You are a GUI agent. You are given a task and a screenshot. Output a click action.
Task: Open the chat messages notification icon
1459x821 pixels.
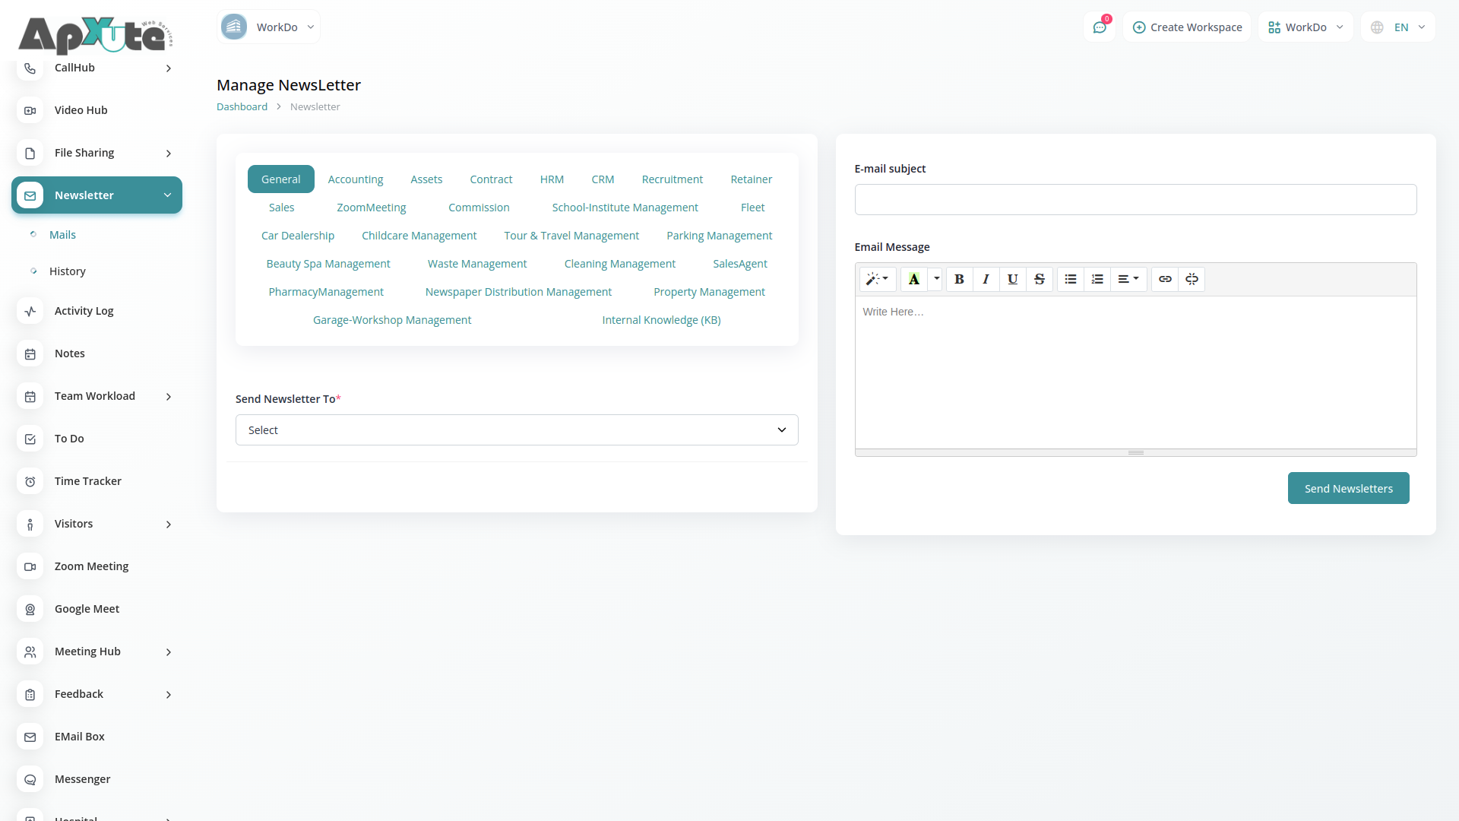(x=1100, y=27)
